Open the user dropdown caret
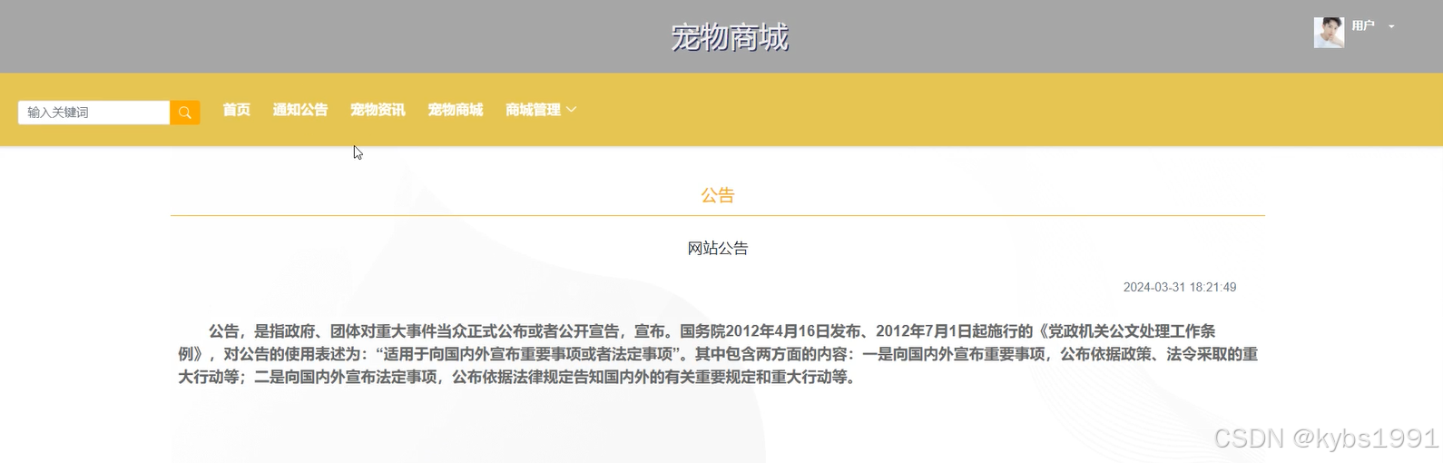Image resolution: width=1443 pixels, height=463 pixels. (x=1391, y=26)
